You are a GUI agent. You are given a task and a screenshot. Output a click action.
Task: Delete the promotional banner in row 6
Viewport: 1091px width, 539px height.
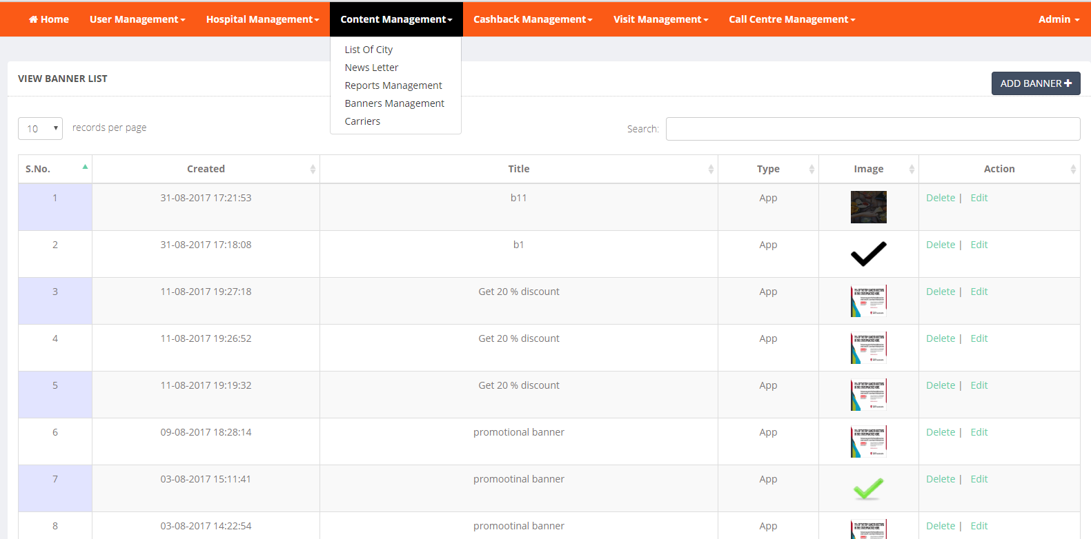coord(941,432)
